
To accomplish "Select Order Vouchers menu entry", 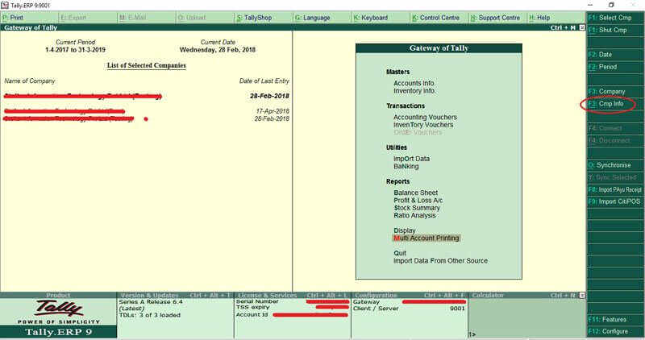I will pos(418,132).
